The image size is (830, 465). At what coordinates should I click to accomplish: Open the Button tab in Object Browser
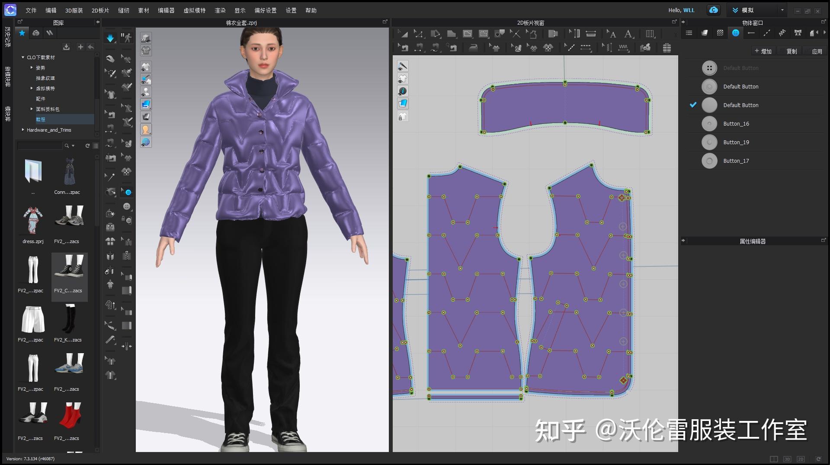point(735,33)
